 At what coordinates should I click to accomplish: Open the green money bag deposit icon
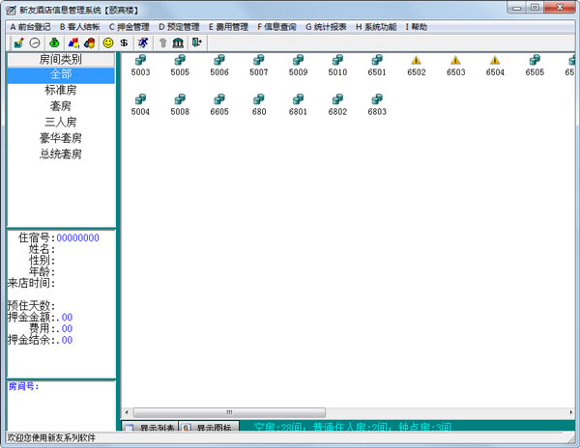pos(54,42)
